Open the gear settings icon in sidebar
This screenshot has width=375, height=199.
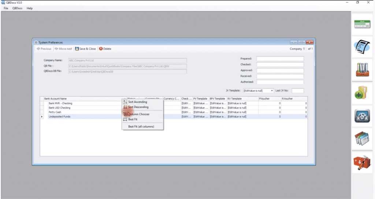point(362,116)
